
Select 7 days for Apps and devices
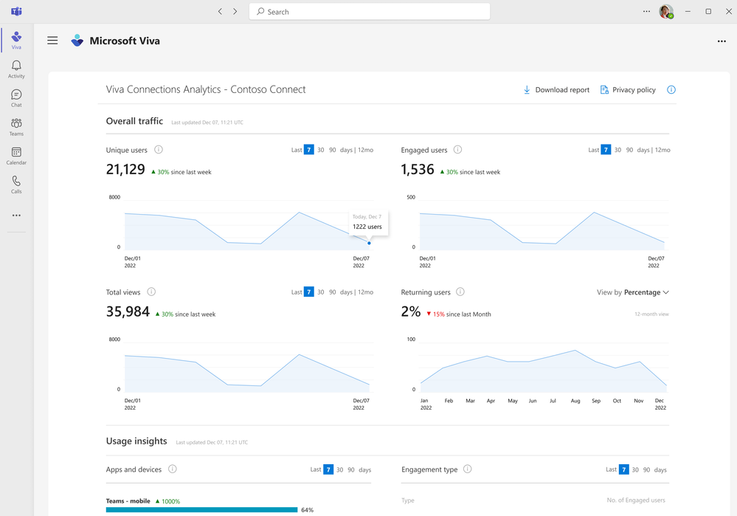coord(328,469)
